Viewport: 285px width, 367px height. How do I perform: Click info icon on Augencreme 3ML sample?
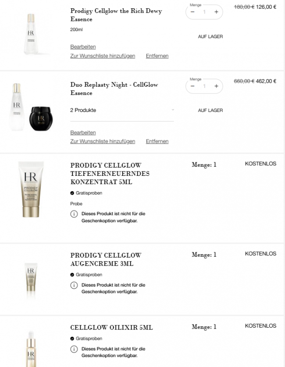click(74, 285)
